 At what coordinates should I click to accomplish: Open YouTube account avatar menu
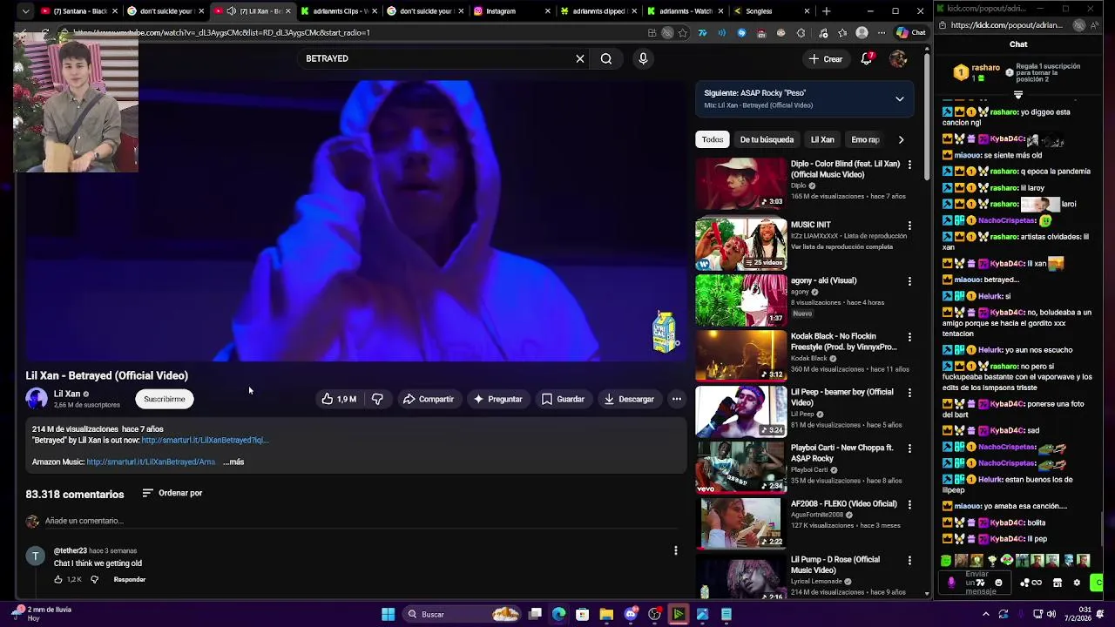[x=898, y=58]
